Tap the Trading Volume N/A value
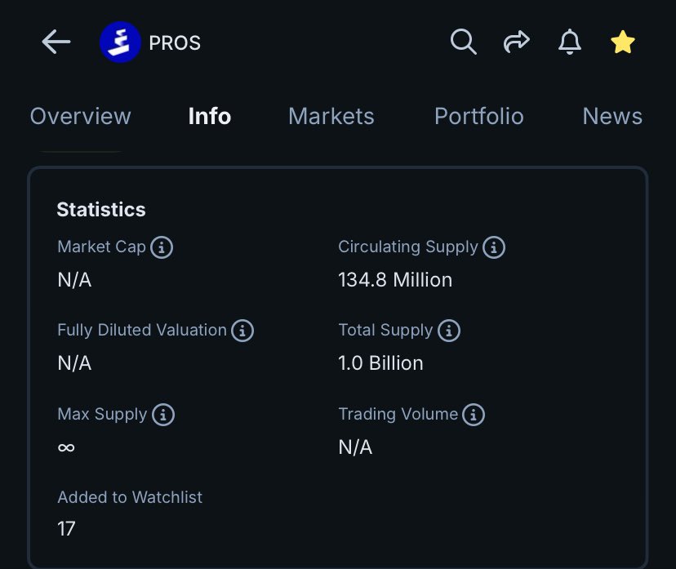 pos(355,447)
